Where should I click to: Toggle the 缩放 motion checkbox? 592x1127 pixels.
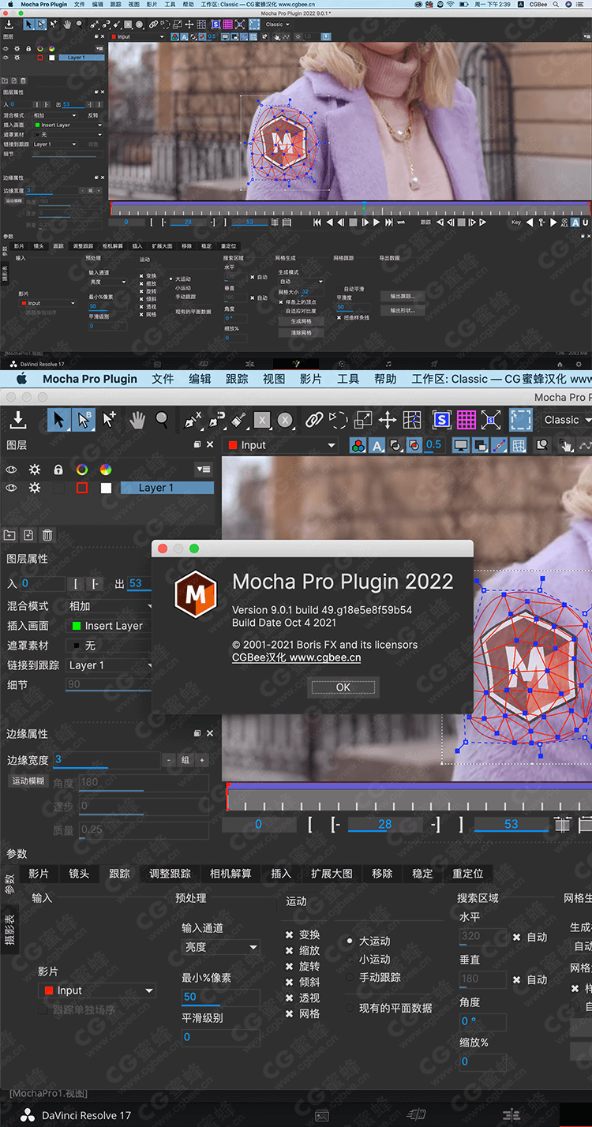point(290,950)
